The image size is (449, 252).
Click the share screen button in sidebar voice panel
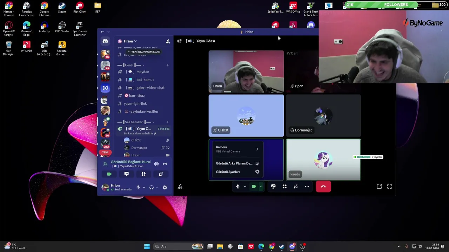click(x=127, y=174)
